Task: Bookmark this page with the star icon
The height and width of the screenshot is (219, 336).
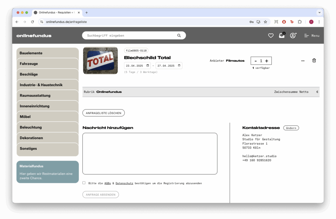Action: click(265, 22)
